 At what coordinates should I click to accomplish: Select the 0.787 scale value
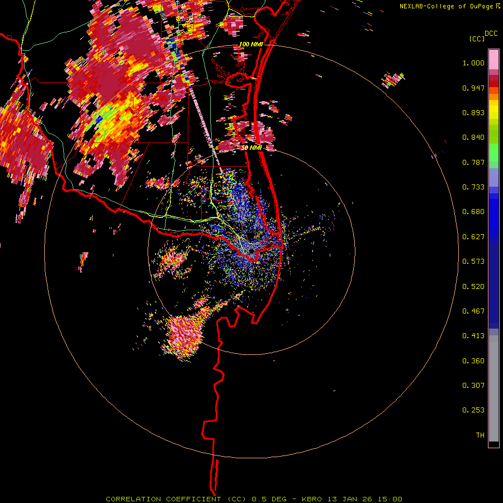[473, 162]
